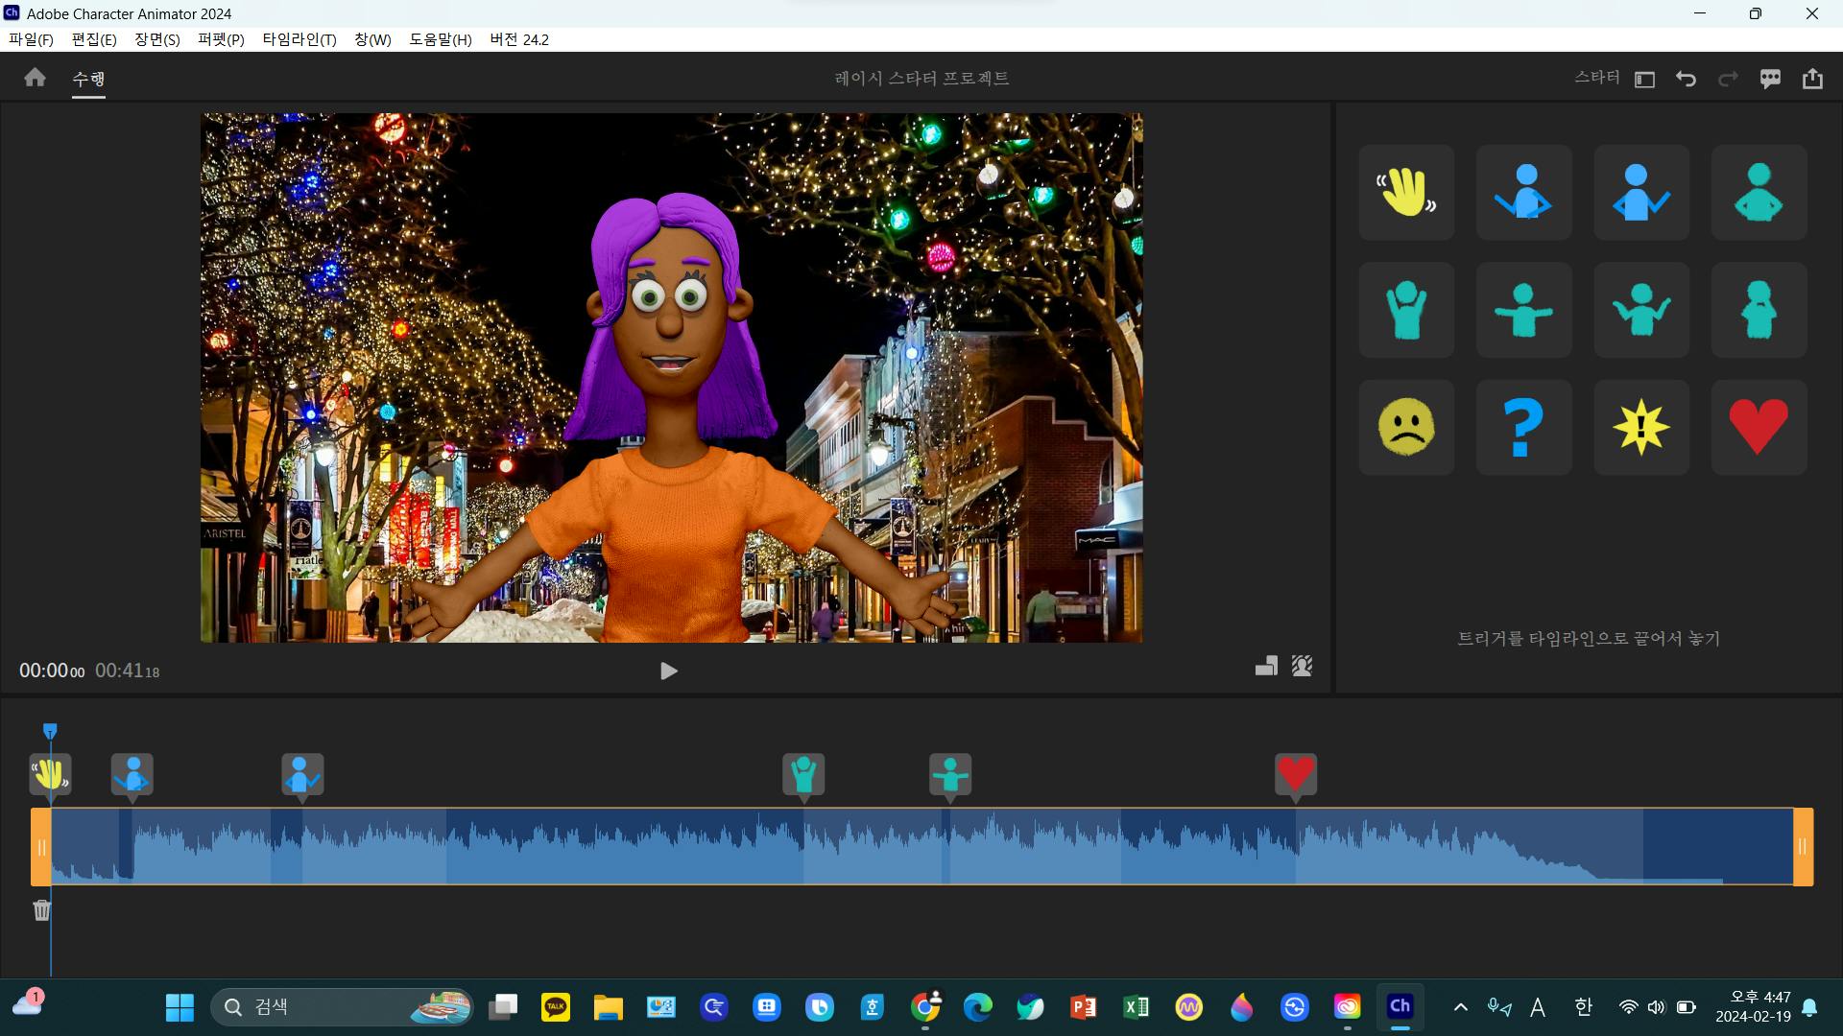This screenshot has height=1036, width=1843.
Task: Open the 타임라인(T) menu
Action: pos(299,39)
